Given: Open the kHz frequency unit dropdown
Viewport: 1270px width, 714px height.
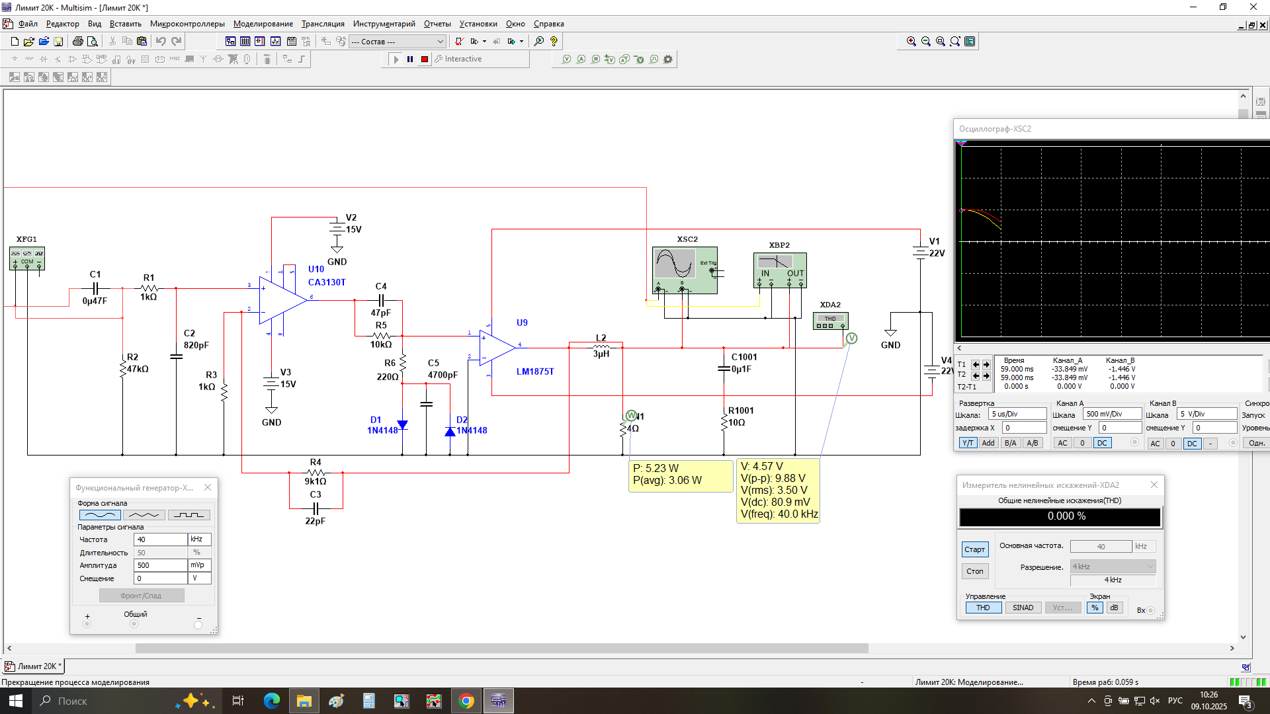Looking at the screenshot, I should [199, 539].
